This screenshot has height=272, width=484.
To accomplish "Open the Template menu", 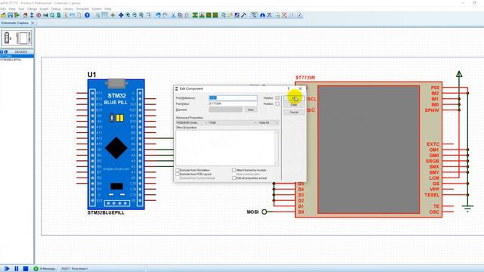I will click(x=82, y=9).
